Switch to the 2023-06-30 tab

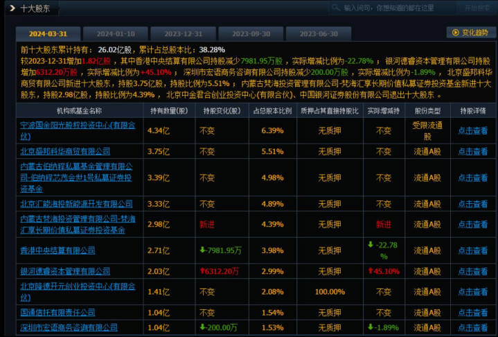[319, 34]
